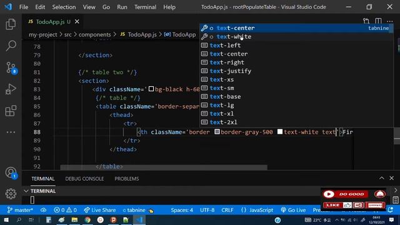The width and height of the screenshot is (400, 225).
Task: Open Windows Start menu
Action: coord(6,220)
